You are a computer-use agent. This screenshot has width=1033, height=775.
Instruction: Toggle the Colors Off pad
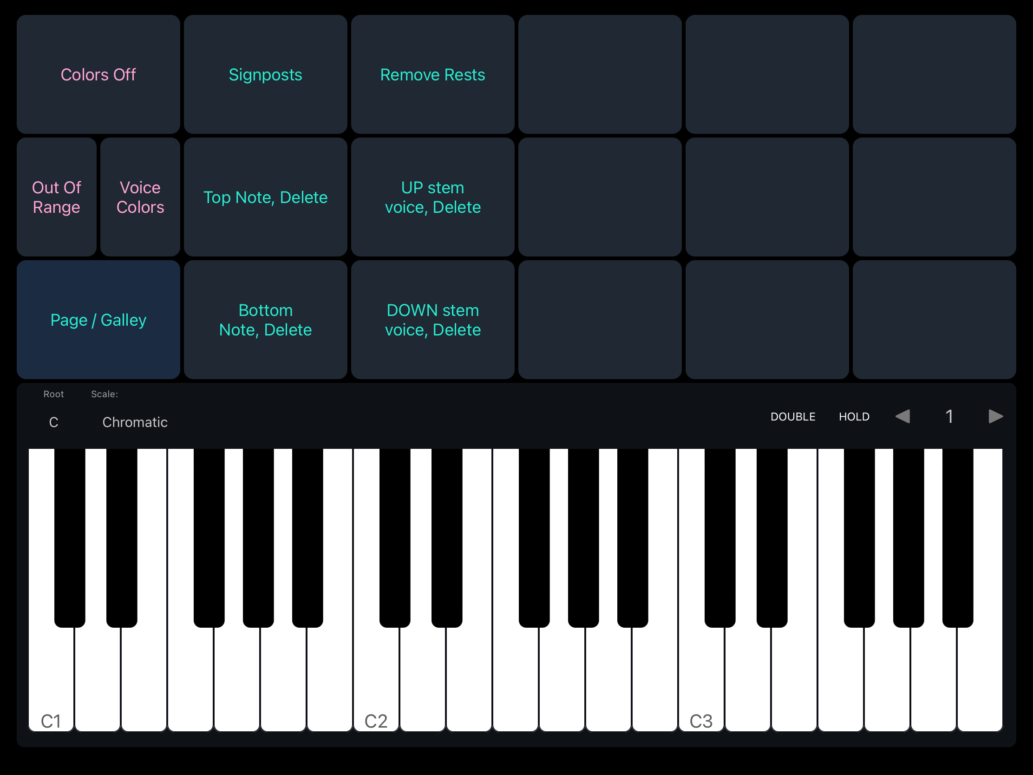98,75
